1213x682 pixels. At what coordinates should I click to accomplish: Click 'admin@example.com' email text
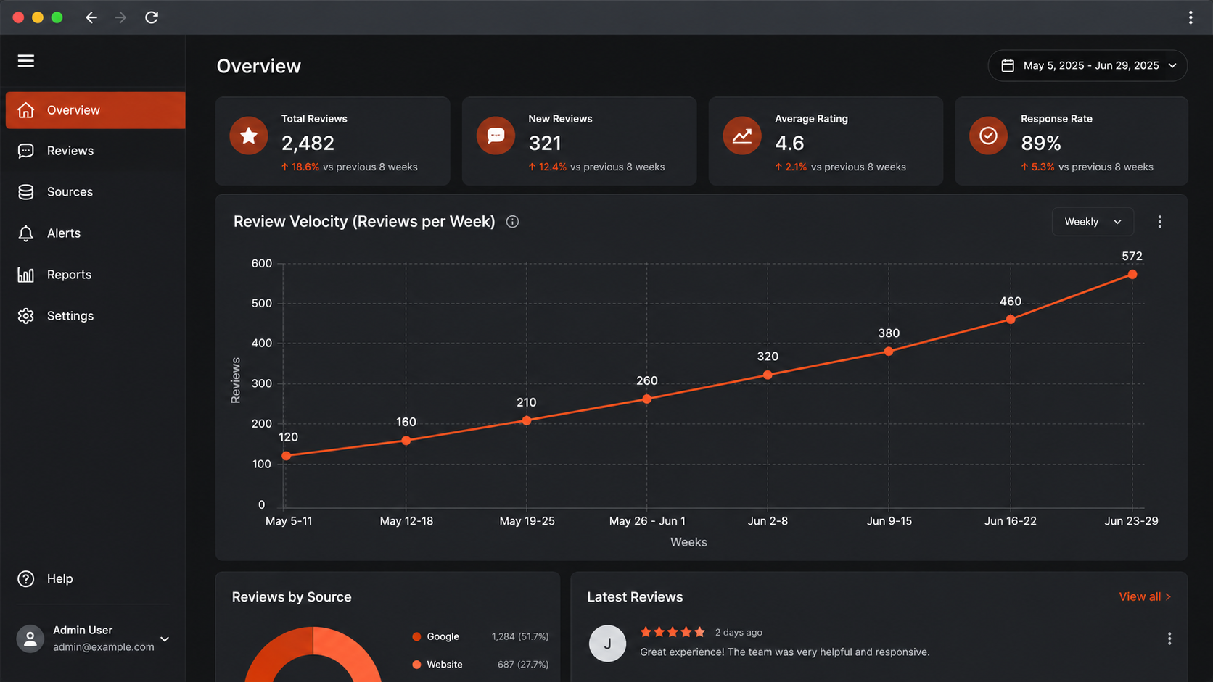[x=104, y=647]
